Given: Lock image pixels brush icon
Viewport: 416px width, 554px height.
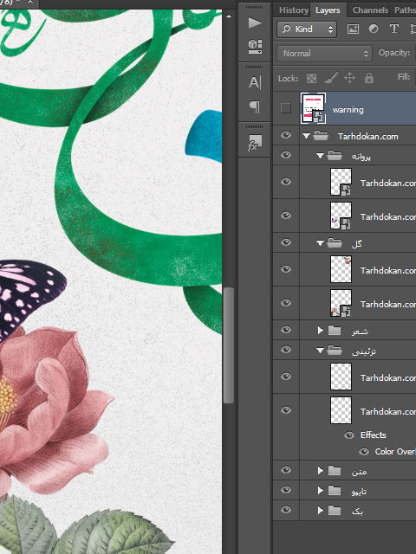Looking at the screenshot, I should coord(331,78).
